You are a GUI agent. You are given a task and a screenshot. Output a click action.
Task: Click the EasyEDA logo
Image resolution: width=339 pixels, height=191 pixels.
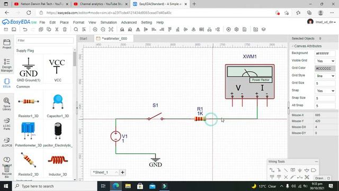click(19, 22)
